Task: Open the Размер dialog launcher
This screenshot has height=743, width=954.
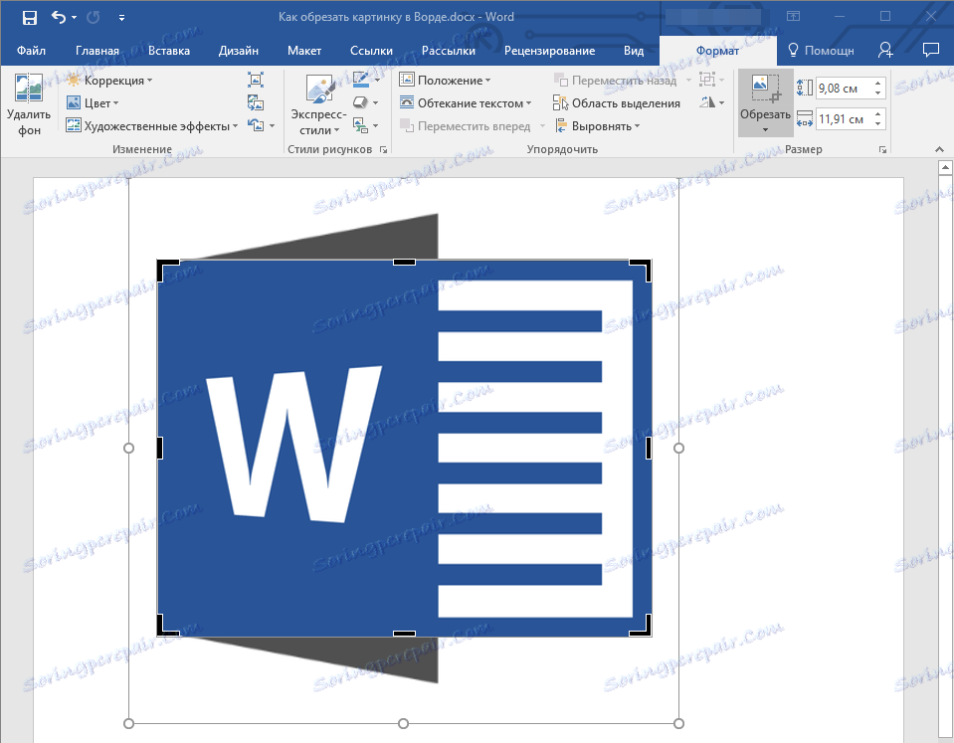Action: tap(882, 150)
